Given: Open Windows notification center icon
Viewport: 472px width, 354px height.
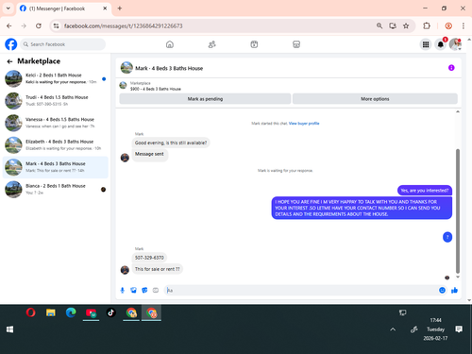Looking at the screenshot, I should [x=459, y=329].
